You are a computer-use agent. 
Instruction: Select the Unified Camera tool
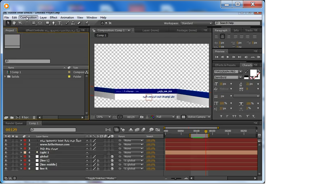(34, 23)
